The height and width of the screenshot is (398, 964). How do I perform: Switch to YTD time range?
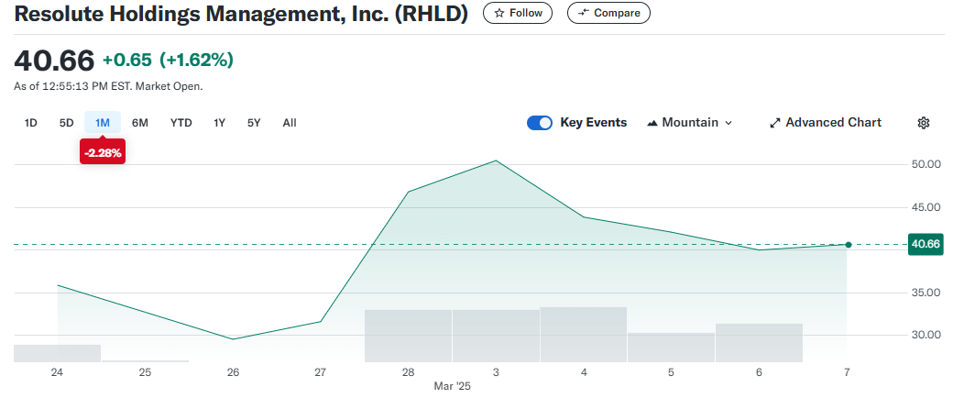pos(181,123)
